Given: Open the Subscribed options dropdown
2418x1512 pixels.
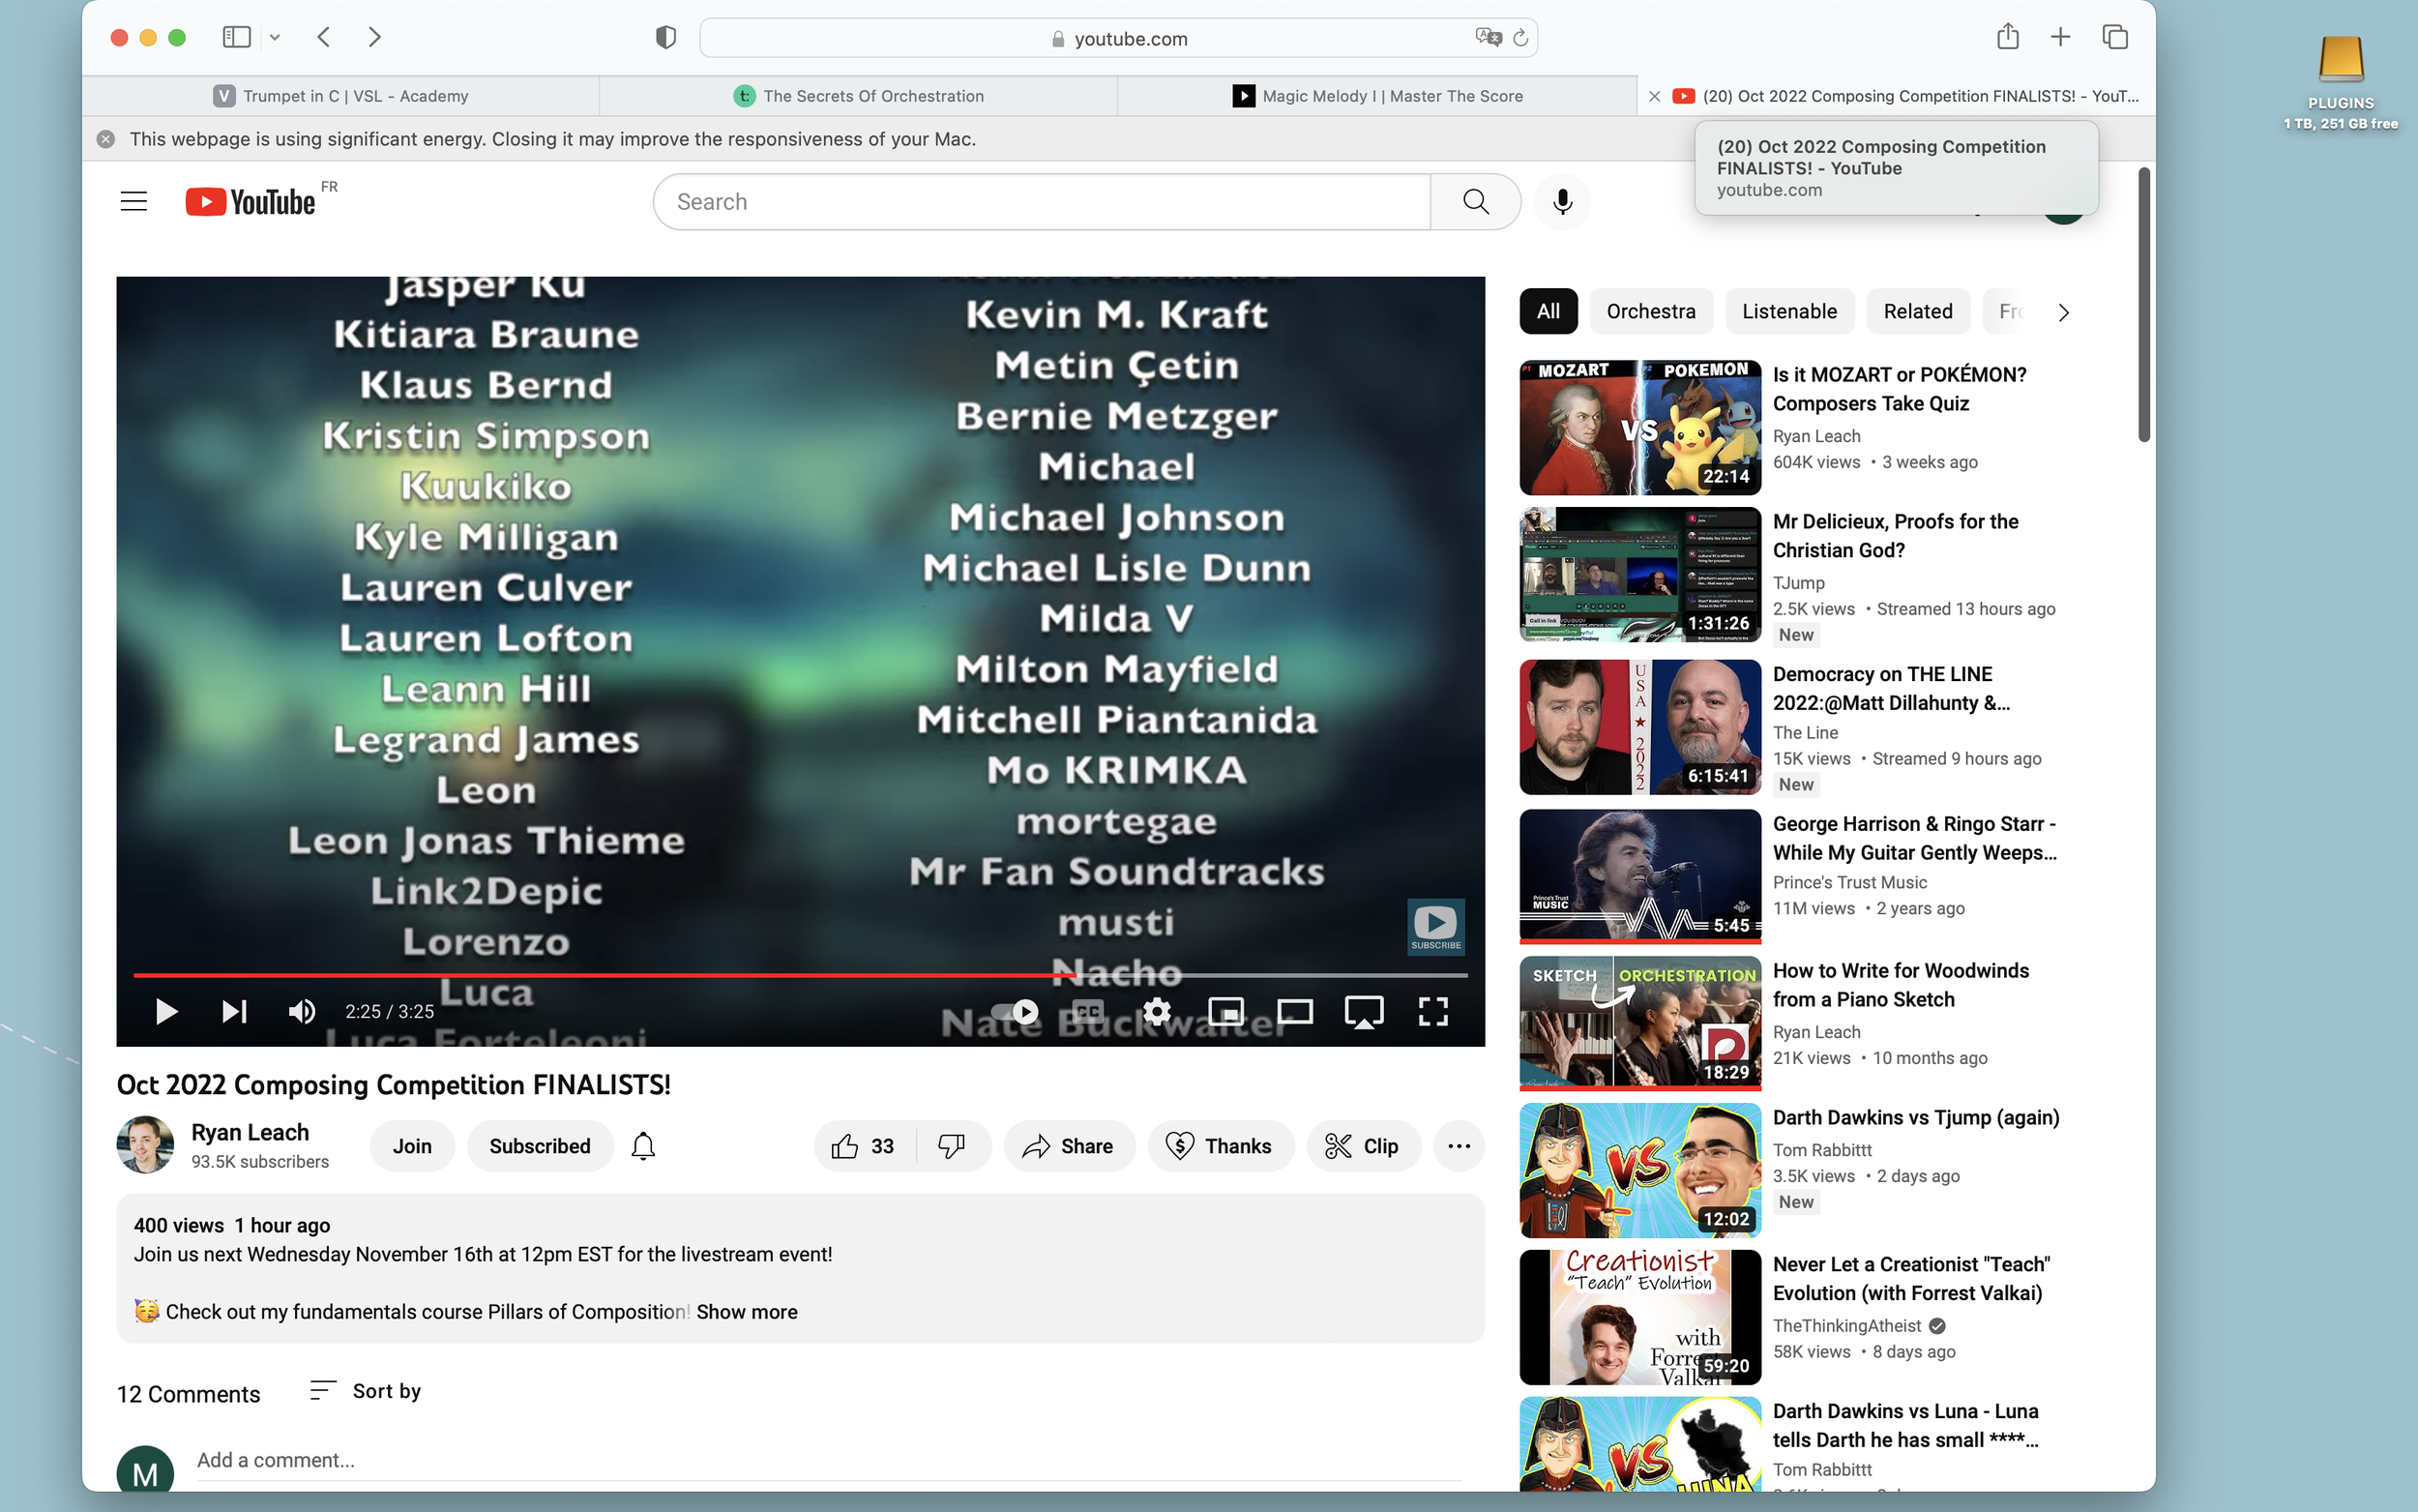Looking at the screenshot, I should tap(540, 1146).
